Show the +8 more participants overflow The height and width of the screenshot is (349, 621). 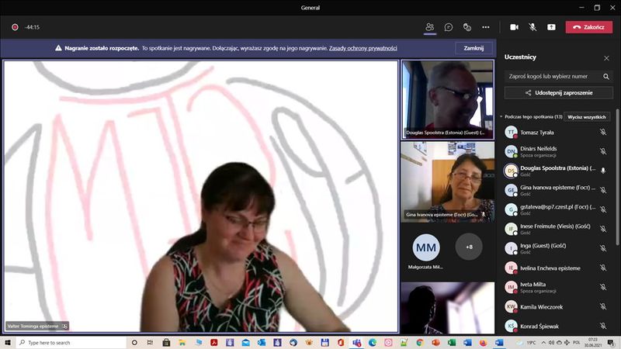coord(469,247)
